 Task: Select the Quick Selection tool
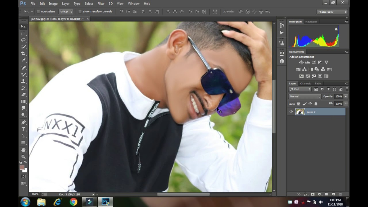(23, 47)
